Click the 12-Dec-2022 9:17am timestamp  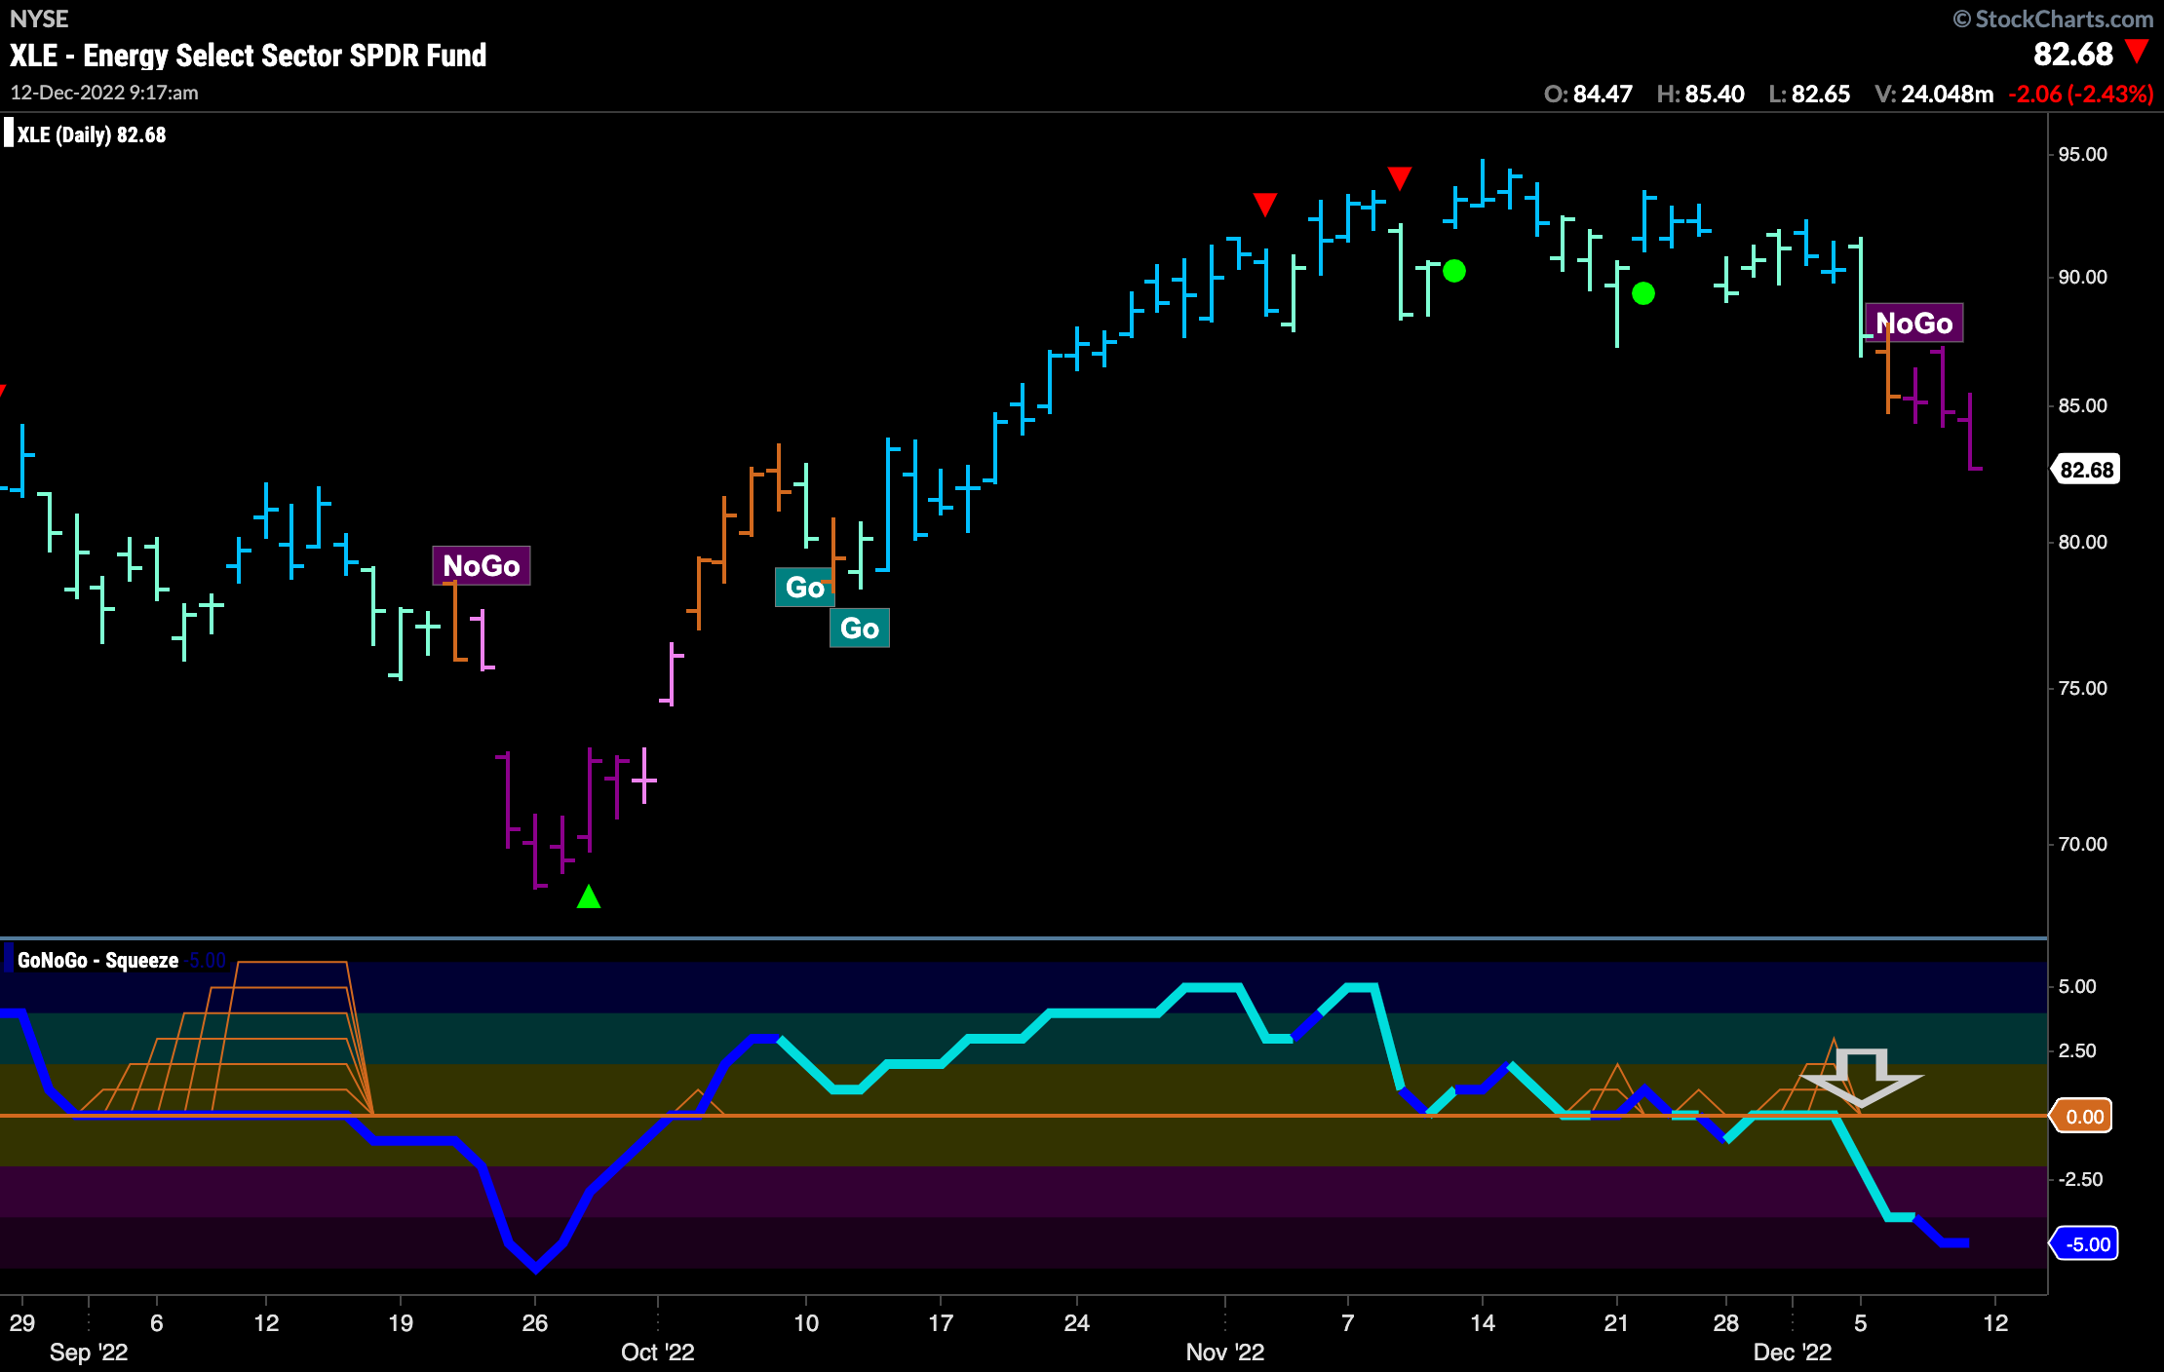(104, 93)
